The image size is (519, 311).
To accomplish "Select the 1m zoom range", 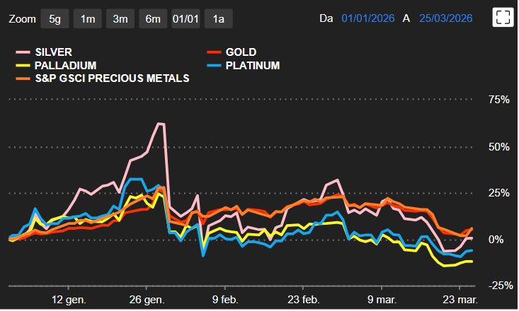I will 88,18.
